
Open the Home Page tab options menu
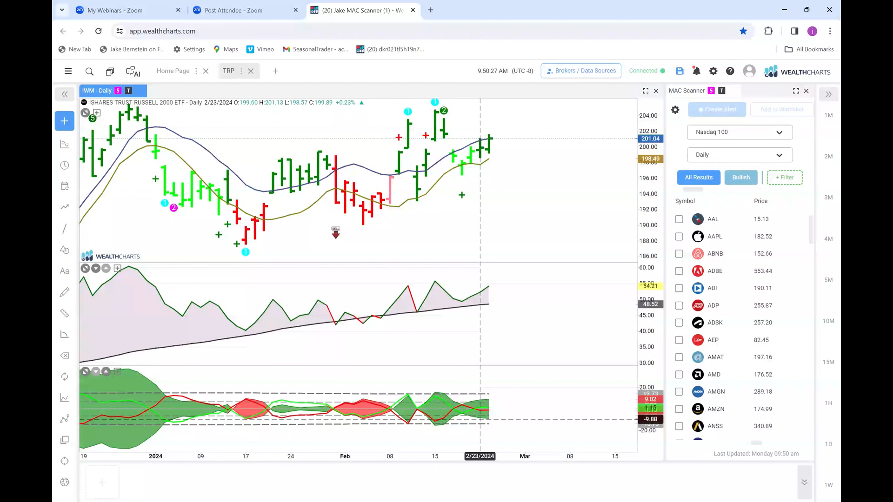click(x=196, y=71)
